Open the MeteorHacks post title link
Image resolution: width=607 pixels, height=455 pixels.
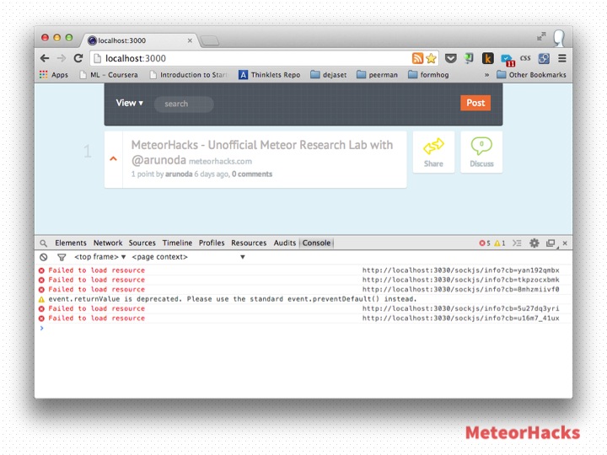(261, 152)
